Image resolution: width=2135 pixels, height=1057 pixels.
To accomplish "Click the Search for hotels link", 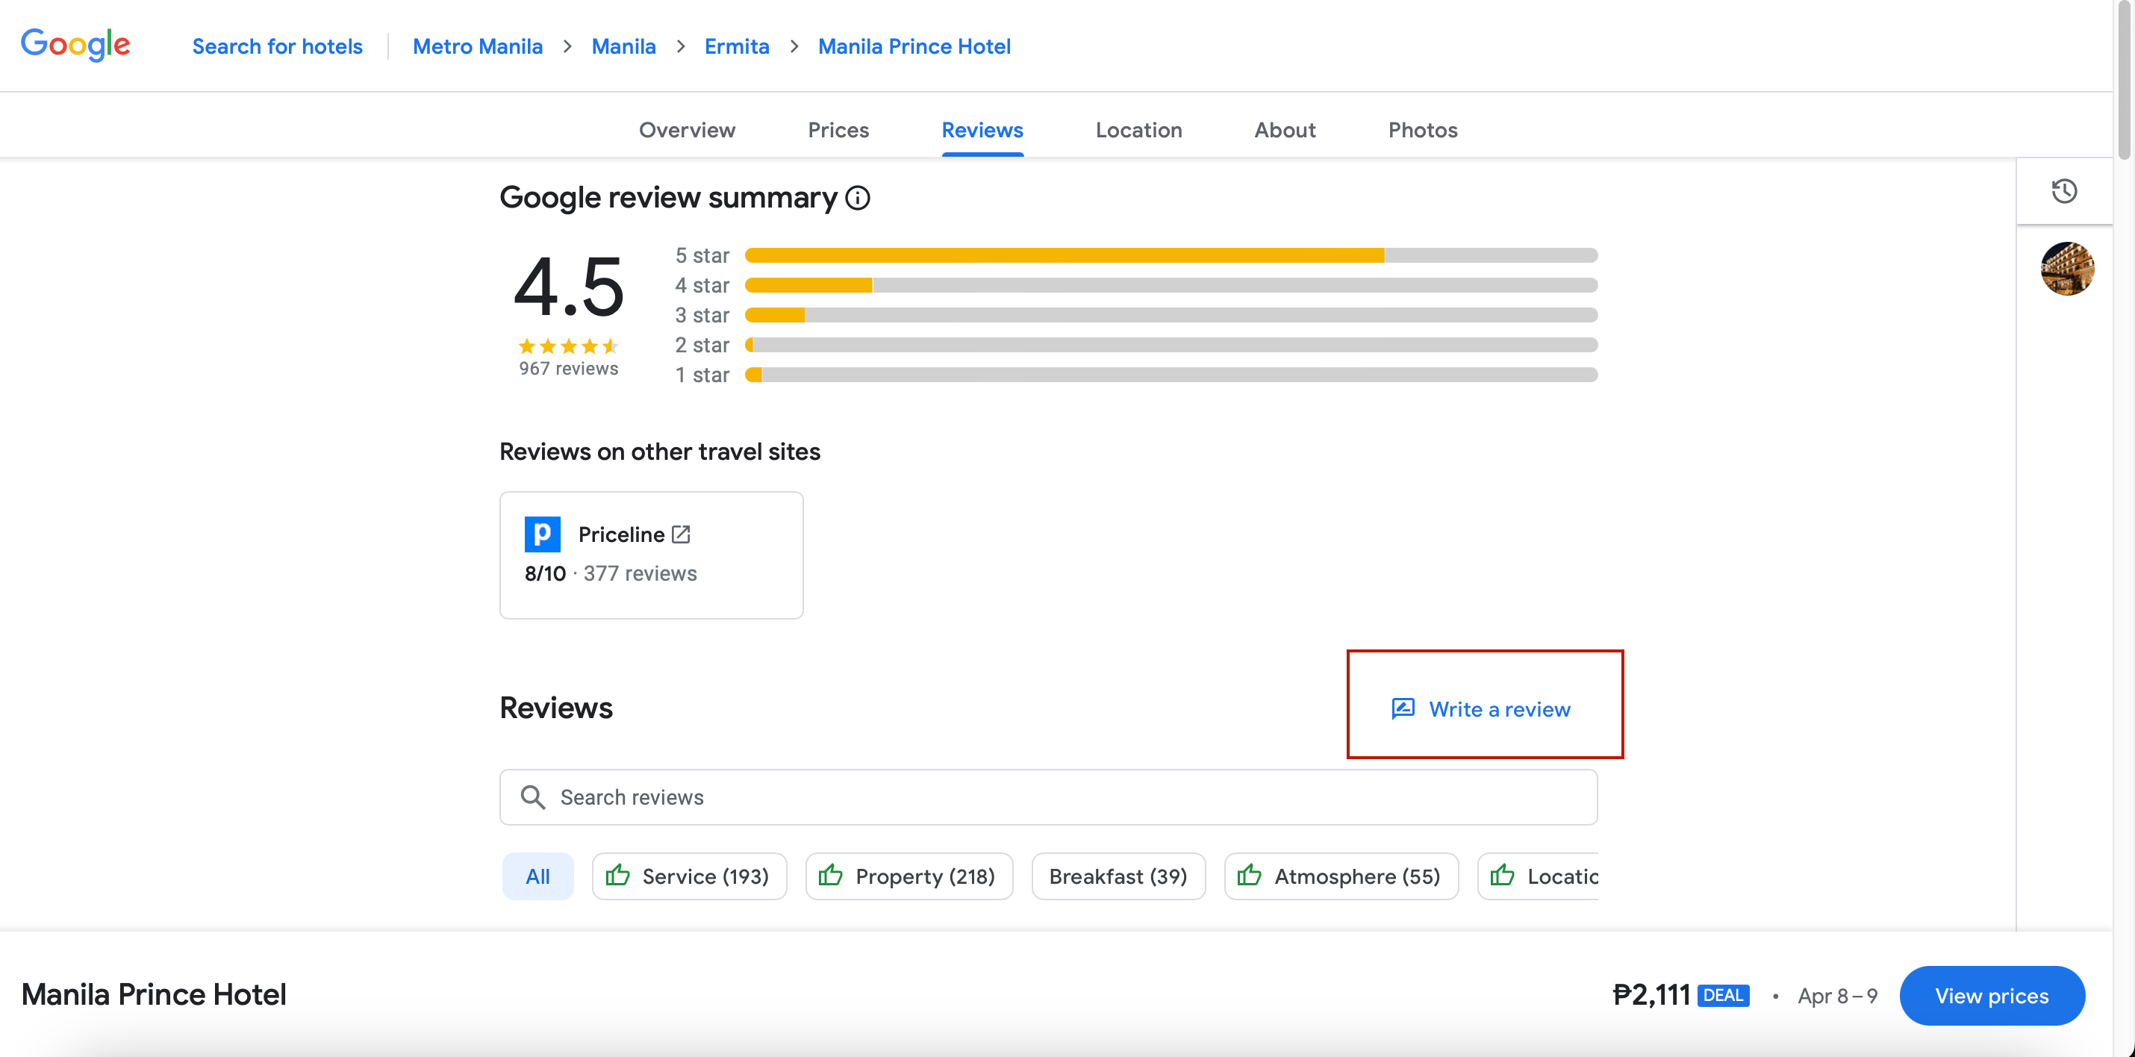I will coord(278,46).
